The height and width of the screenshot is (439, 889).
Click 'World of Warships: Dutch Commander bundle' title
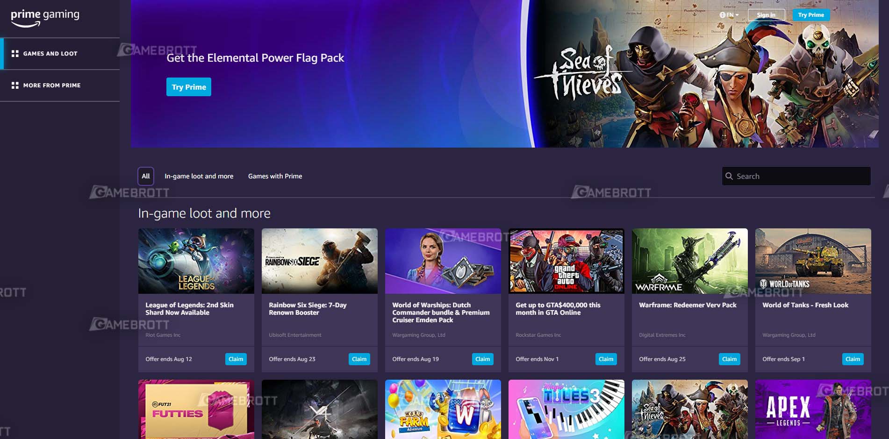coord(441,312)
